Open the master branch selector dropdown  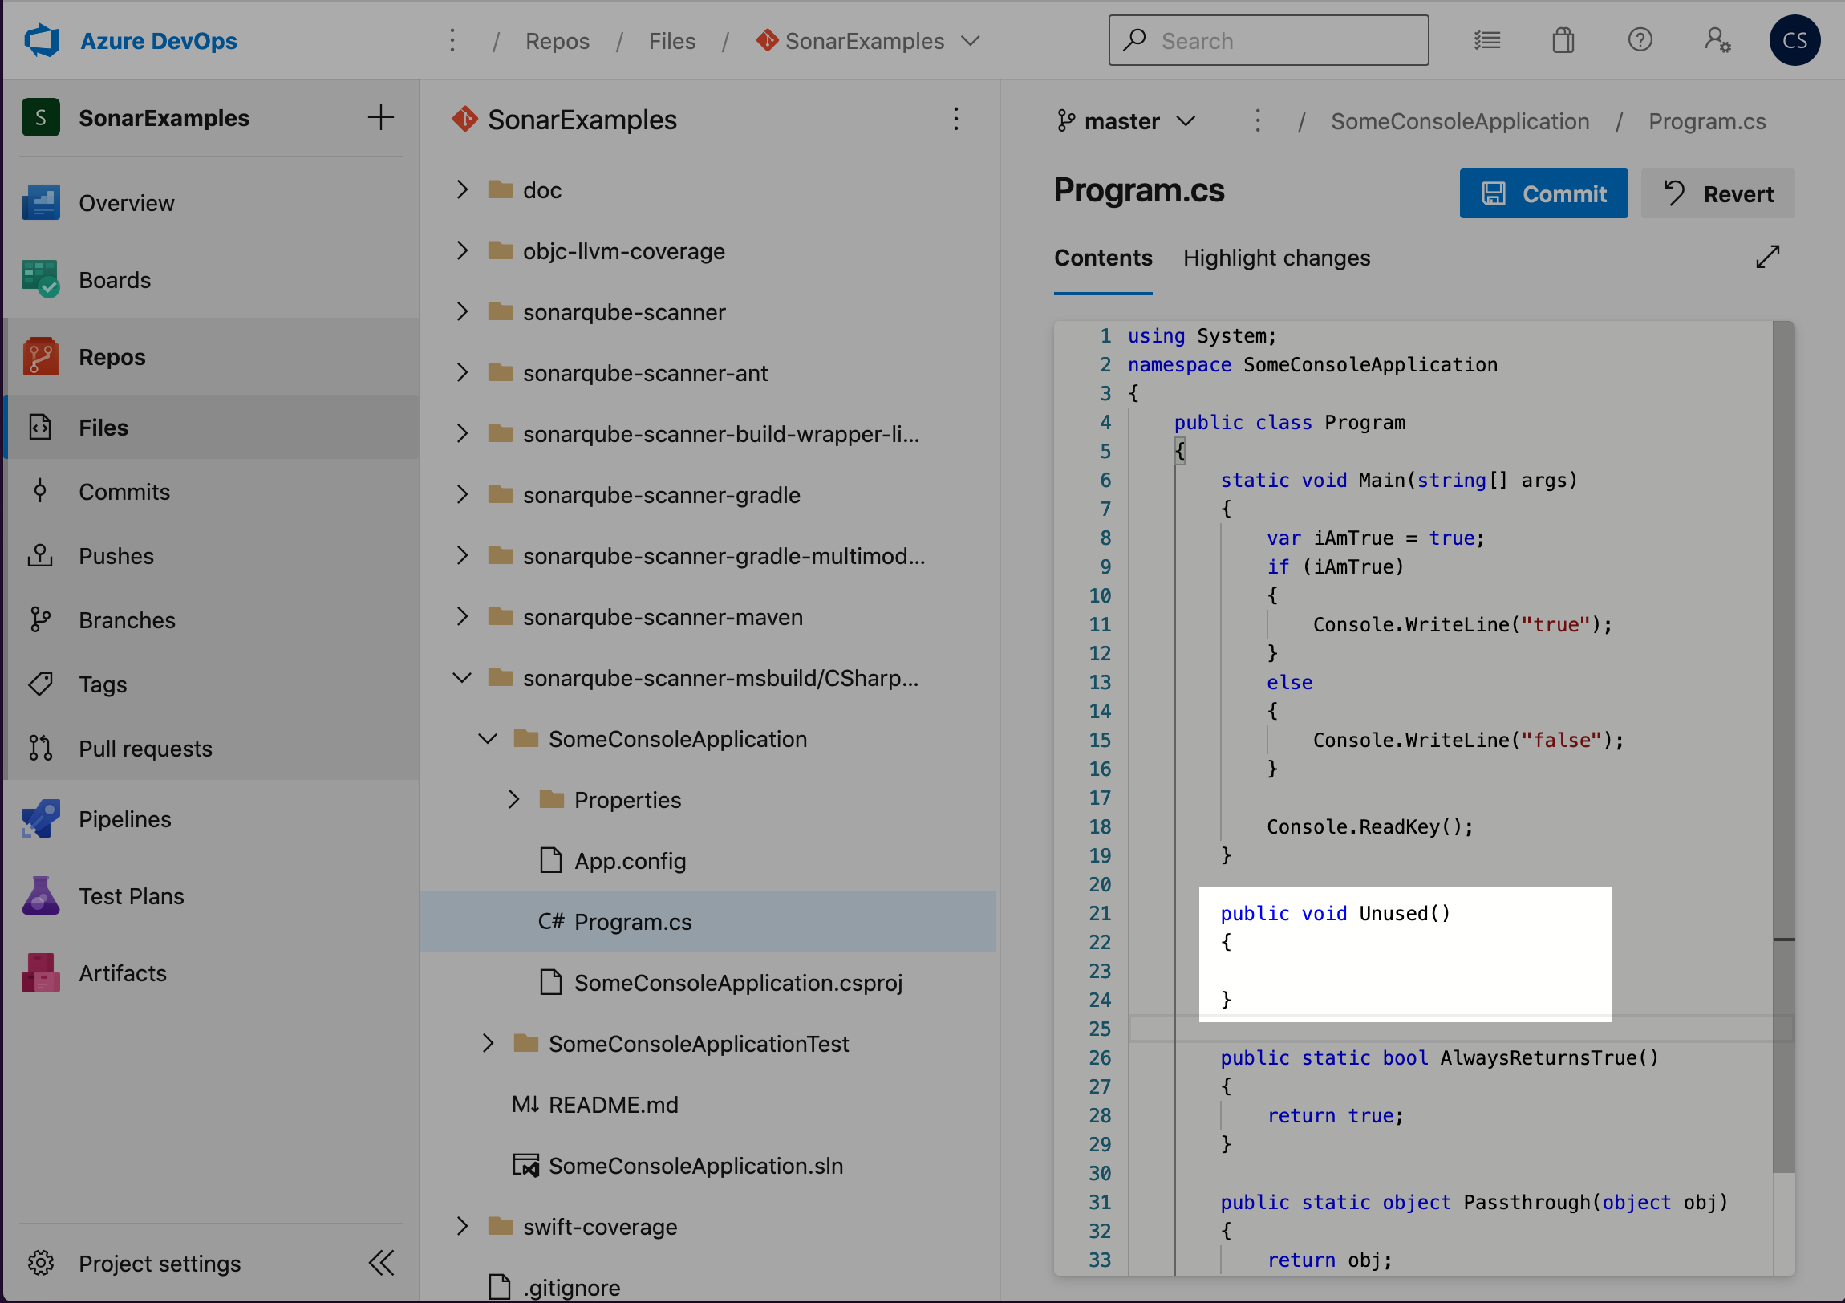pyautogui.click(x=1125, y=121)
